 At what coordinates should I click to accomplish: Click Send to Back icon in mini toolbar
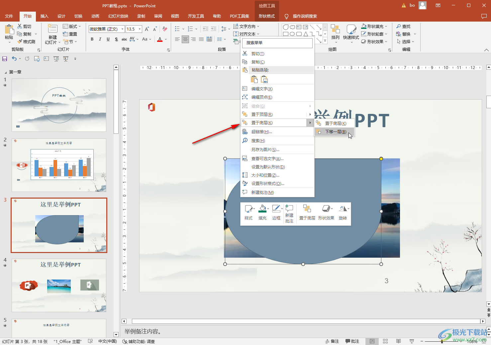(307, 209)
